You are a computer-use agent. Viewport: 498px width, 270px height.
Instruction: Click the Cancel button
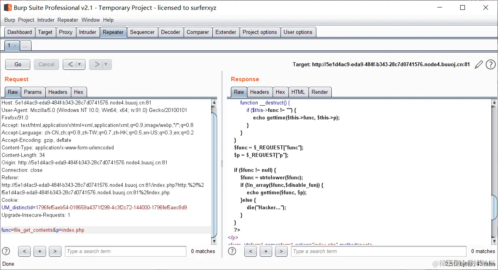tap(46, 64)
